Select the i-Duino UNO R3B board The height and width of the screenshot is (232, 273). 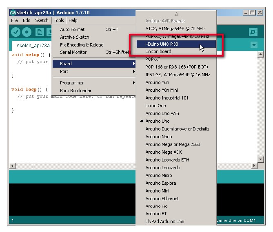pyautogui.click(x=176, y=44)
